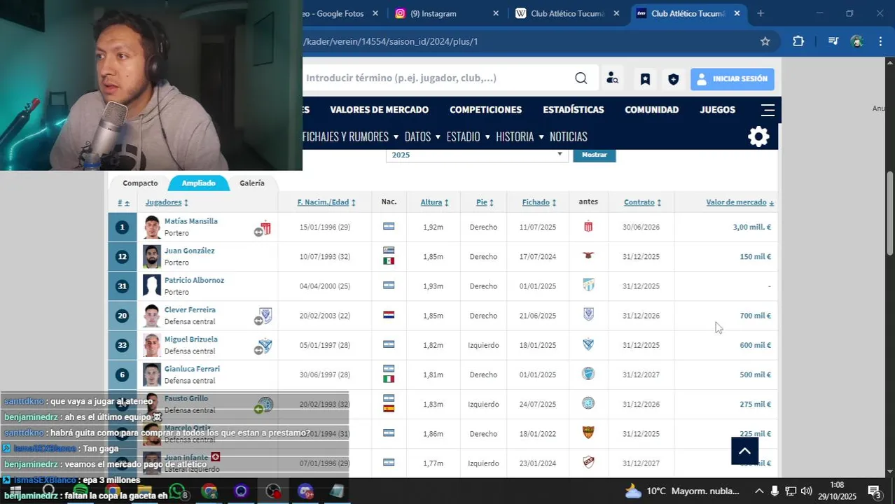Open the Competiciones menu
The height and width of the screenshot is (504, 895).
click(x=485, y=110)
